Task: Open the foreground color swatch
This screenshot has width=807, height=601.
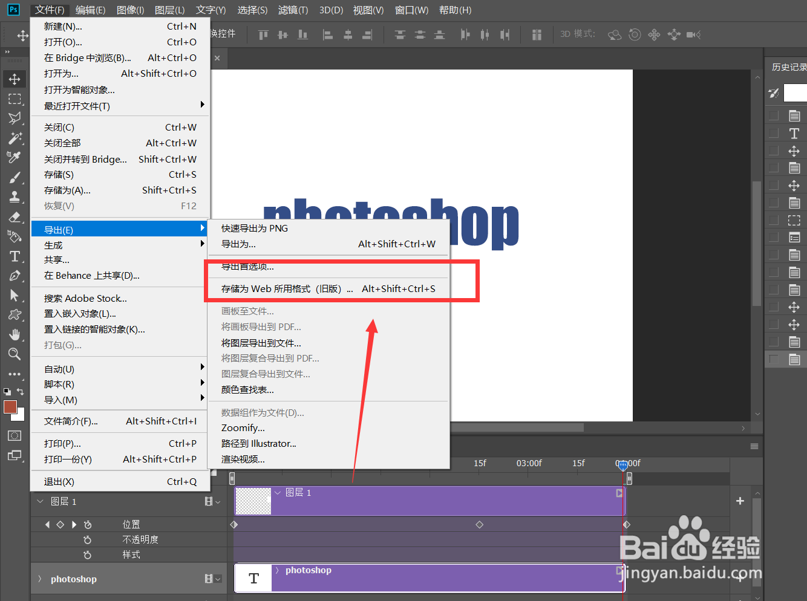Action: pyautogui.click(x=9, y=406)
